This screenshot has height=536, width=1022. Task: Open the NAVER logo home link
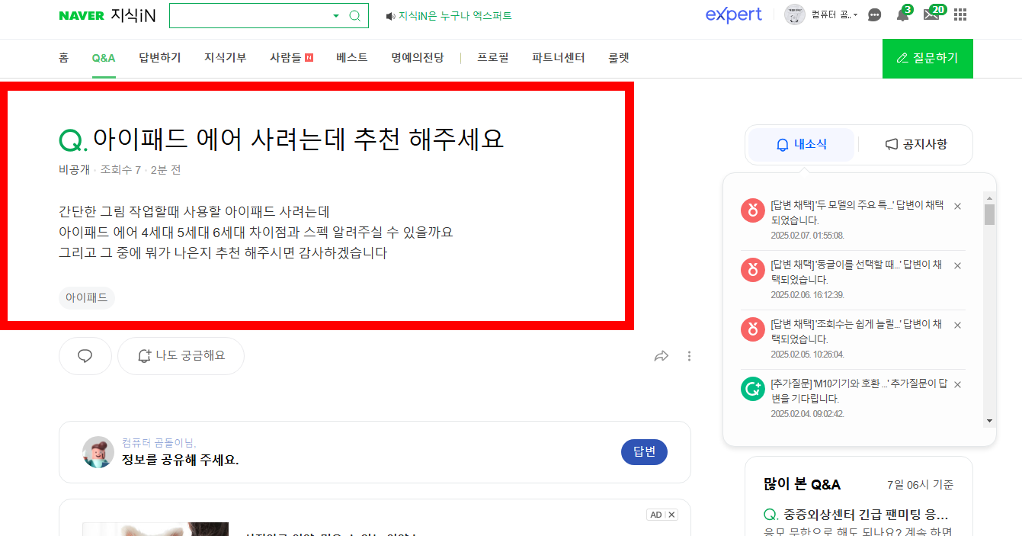pyautogui.click(x=81, y=15)
